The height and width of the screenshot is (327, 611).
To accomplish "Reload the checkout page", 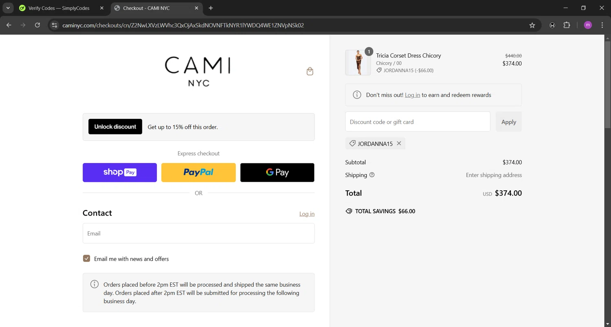I will tap(37, 25).
